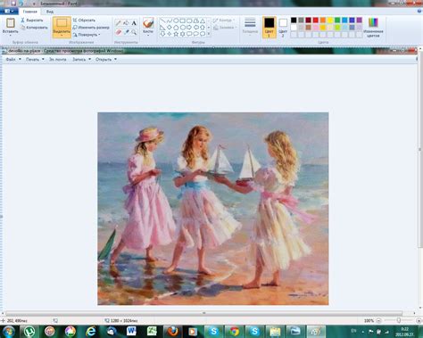Image resolution: width=423 pixels, height=338 pixels.
Task: Choose the purple palette swatch
Action: point(360,21)
